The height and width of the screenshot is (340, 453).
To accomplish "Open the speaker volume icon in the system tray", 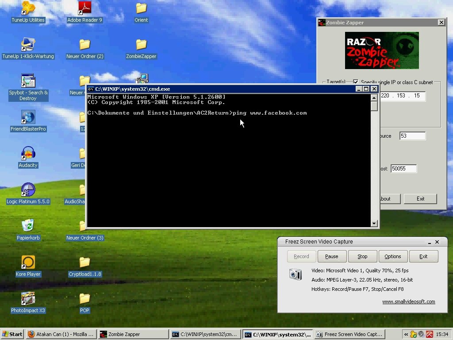I will [x=421, y=334].
